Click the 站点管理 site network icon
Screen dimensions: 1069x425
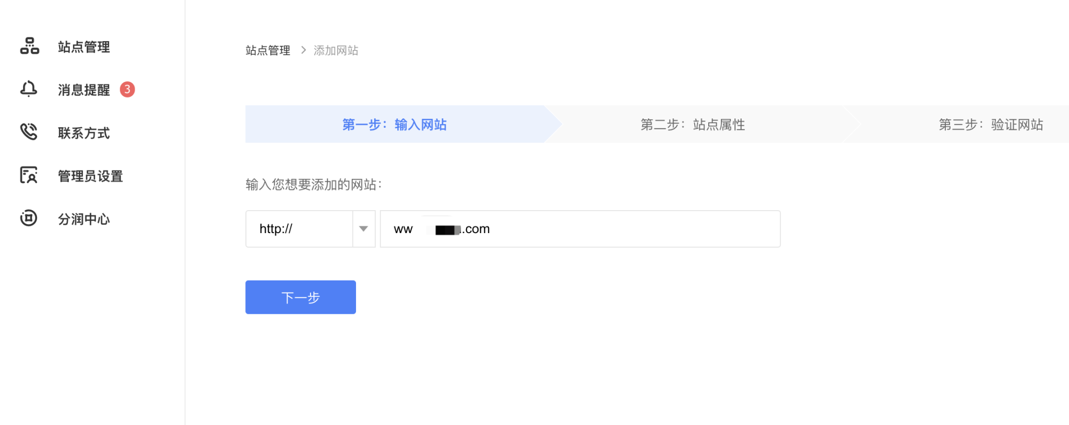pyautogui.click(x=29, y=46)
